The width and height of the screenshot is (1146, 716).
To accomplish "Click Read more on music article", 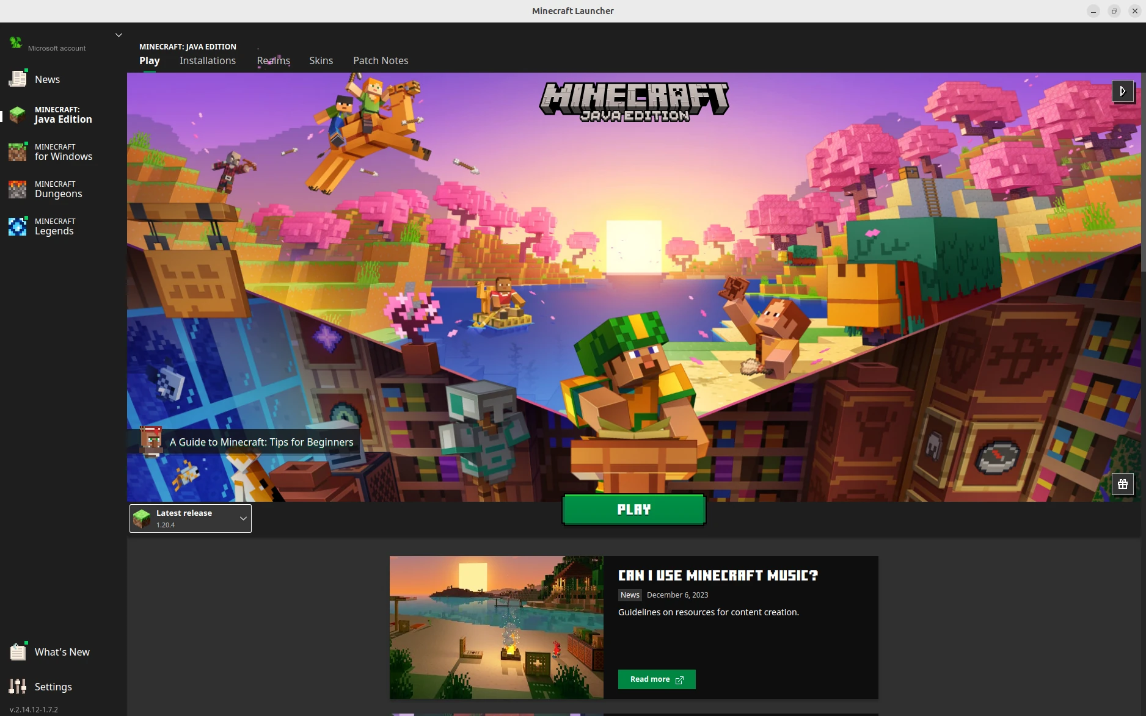I will click(656, 679).
